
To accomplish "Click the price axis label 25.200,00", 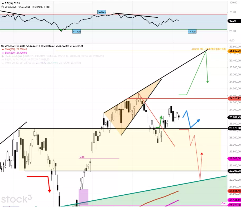I will (235, 68).
